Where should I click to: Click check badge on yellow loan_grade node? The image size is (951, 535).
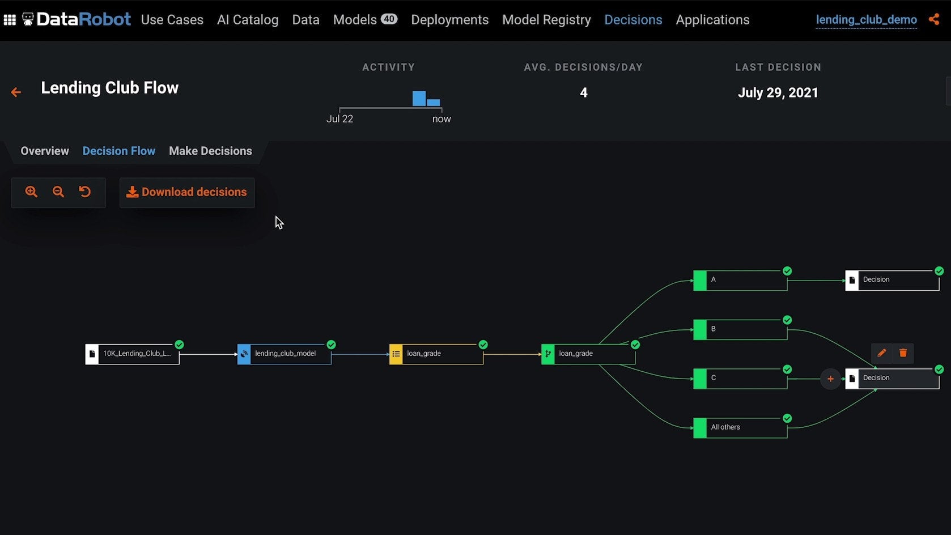coord(483,345)
